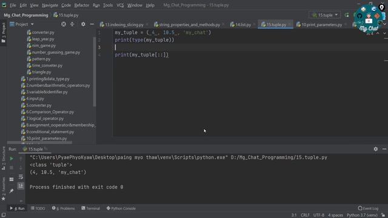
Task: Open the vertical Project side tab
Action: (3, 33)
